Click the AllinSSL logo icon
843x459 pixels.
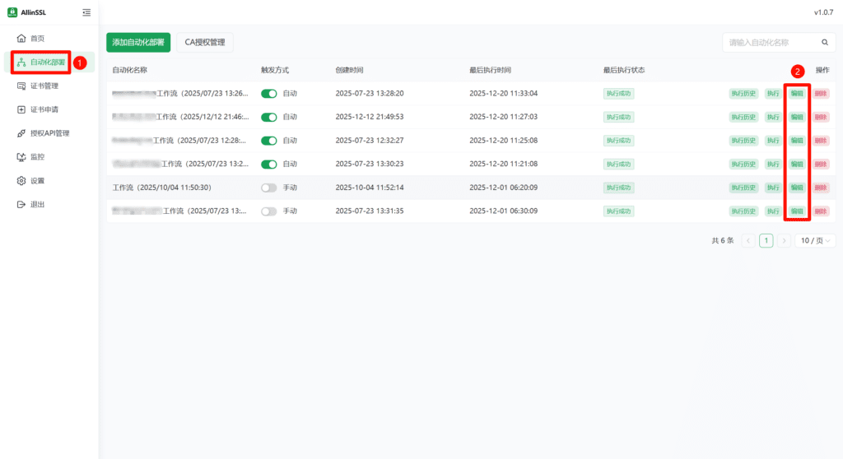(12, 12)
